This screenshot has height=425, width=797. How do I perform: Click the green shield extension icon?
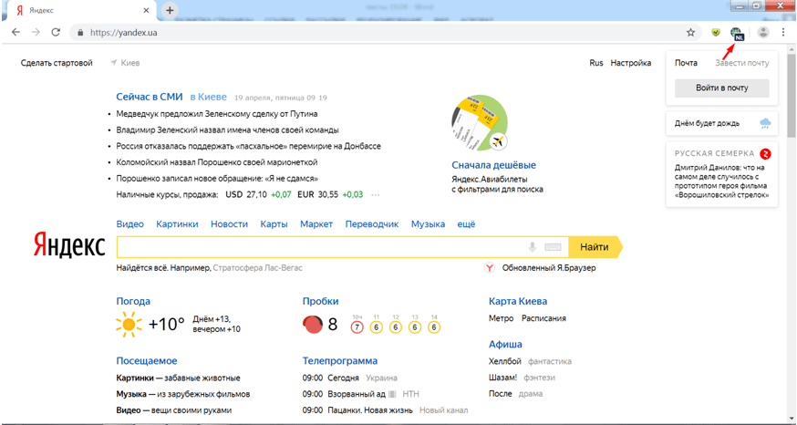tap(717, 32)
